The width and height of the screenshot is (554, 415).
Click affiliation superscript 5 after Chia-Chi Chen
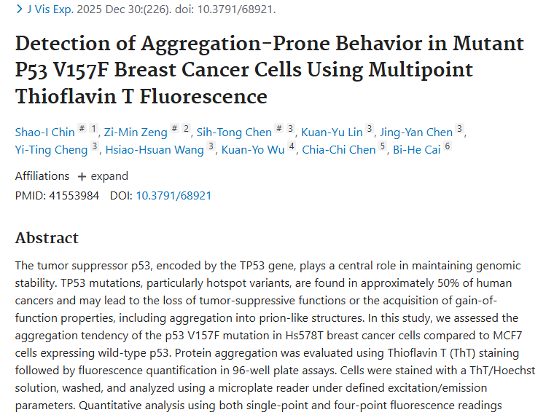tap(383, 148)
